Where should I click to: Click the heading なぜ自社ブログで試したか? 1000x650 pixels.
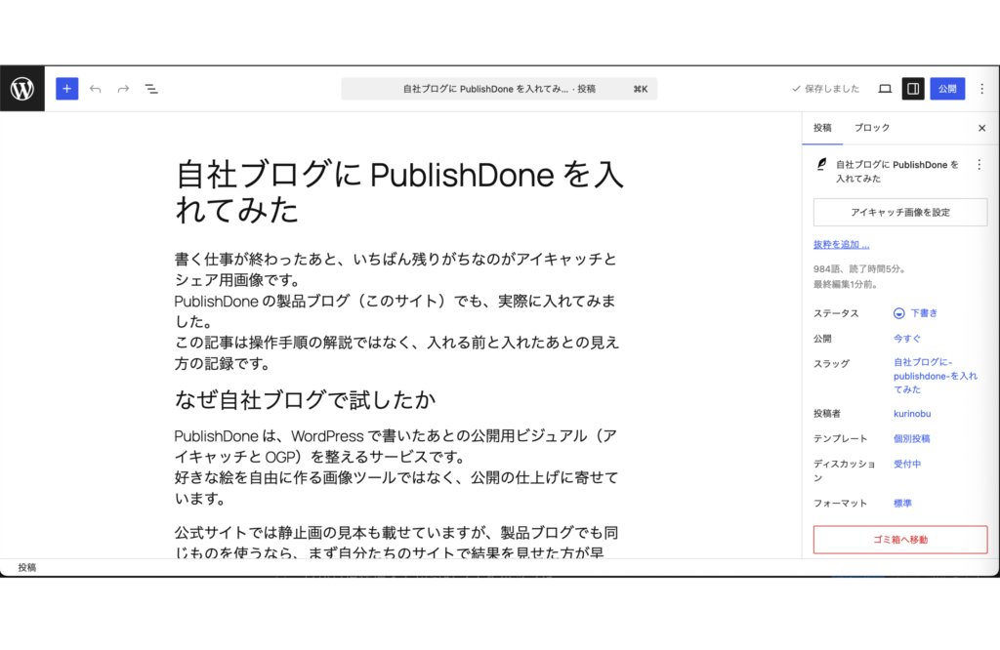point(305,399)
